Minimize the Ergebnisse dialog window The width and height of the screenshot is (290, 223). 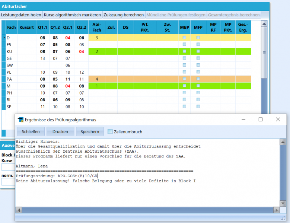[x=243, y=120]
